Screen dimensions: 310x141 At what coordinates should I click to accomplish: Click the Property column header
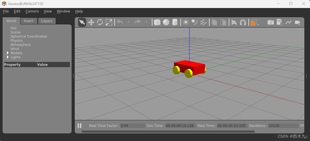click(x=12, y=65)
